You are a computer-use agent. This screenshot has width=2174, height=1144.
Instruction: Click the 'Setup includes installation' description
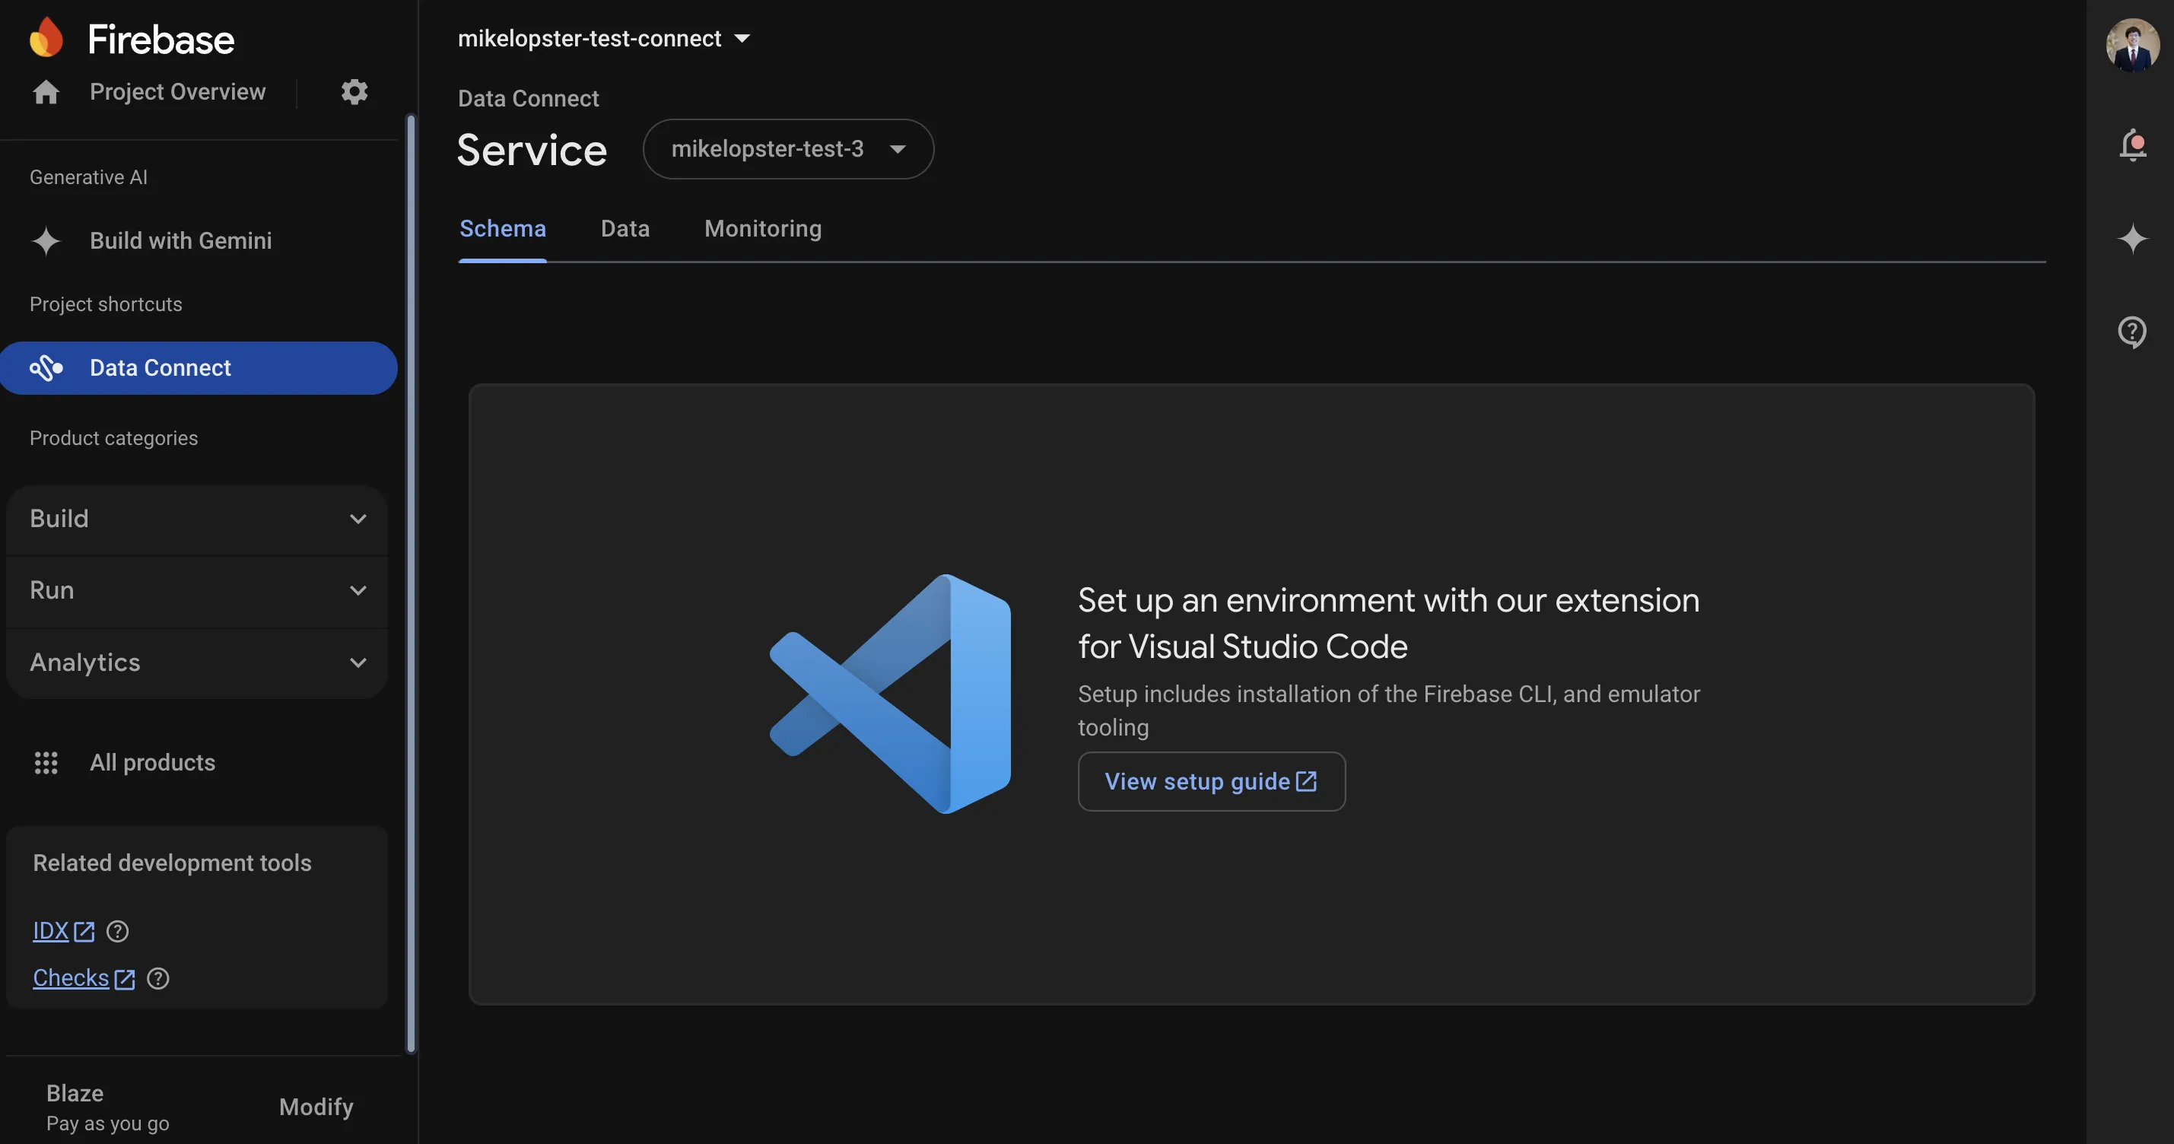coord(1389,710)
